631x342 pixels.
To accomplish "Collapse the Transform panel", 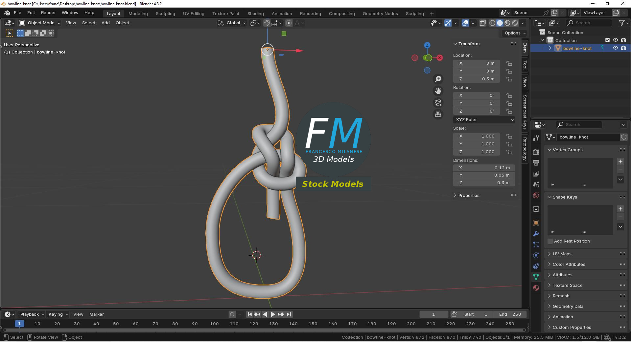I will (x=455, y=44).
